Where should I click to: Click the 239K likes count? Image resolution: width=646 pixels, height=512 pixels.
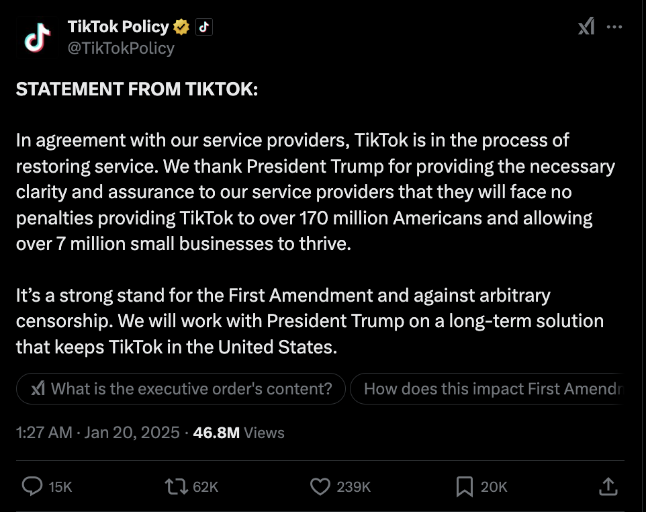pos(354,487)
